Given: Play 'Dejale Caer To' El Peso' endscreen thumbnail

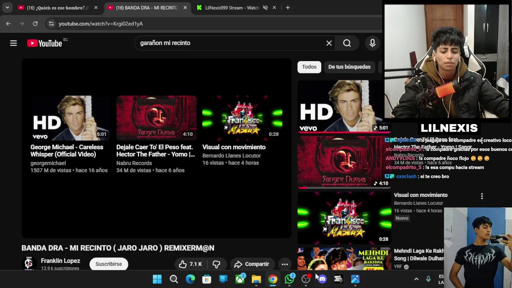Looking at the screenshot, I should (x=156, y=118).
